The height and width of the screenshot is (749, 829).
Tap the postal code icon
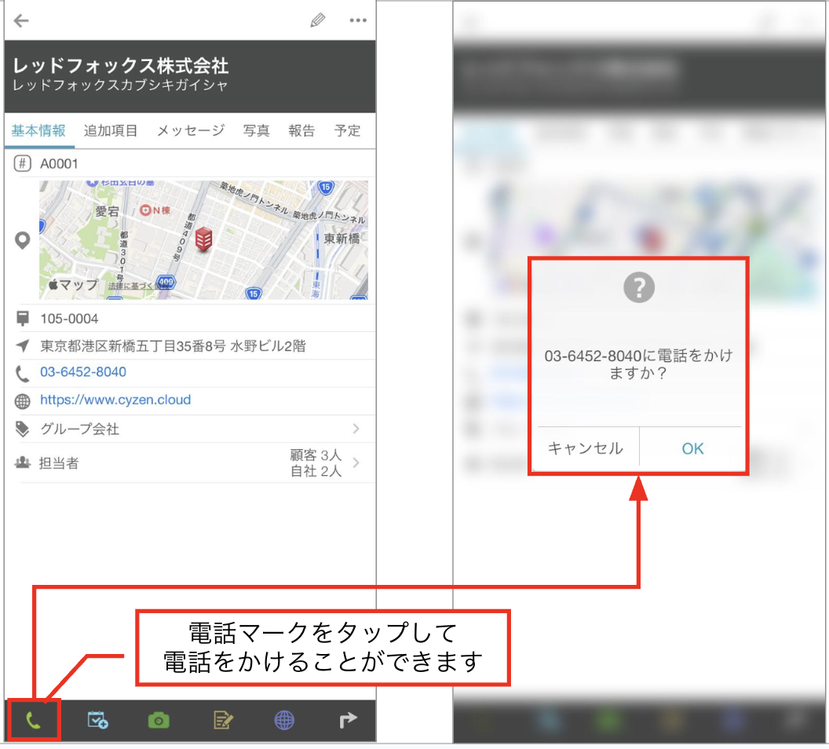23,318
